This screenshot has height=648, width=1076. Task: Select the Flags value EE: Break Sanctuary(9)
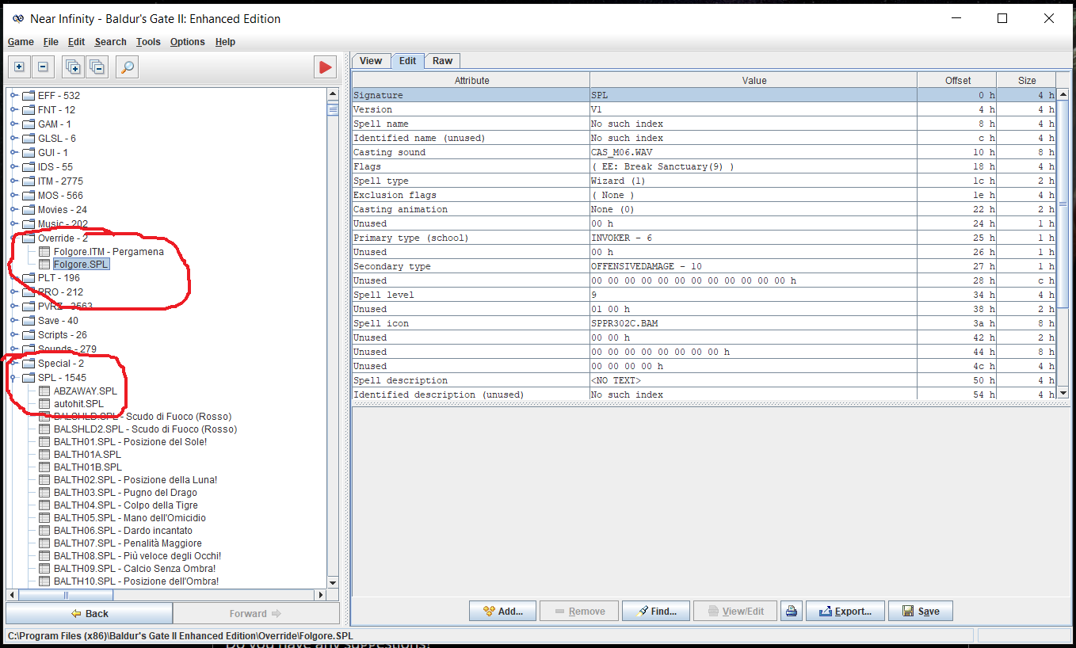pyautogui.click(x=753, y=166)
